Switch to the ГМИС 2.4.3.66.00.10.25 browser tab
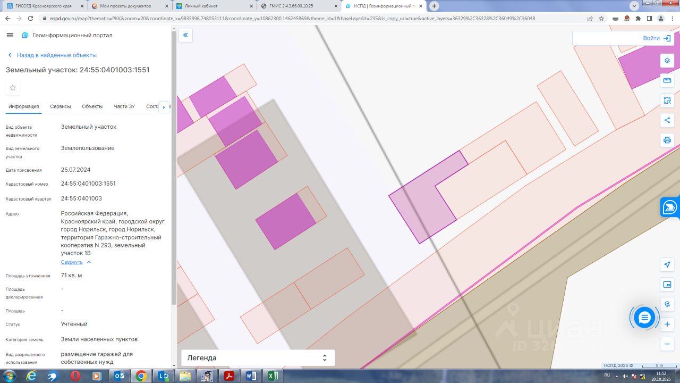 (x=299, y=6)
